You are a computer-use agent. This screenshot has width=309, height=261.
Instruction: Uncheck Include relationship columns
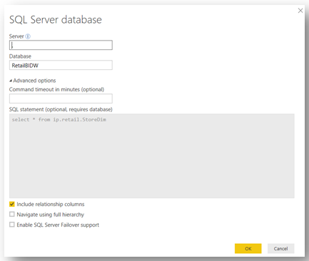12,204
